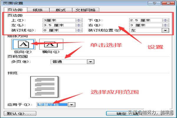Click the 上 top margin input field
This screenshot has height=118, width=177.
click(x=59, y=20)
